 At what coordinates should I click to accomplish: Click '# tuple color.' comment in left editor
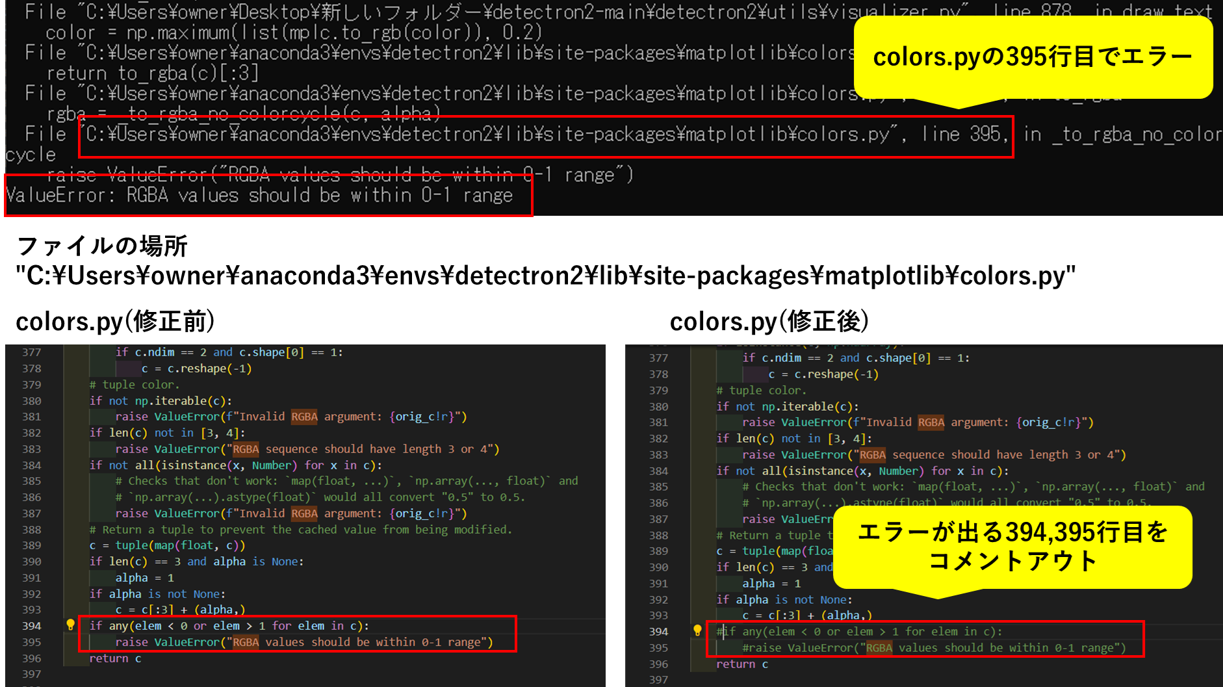tap(134, 385)
